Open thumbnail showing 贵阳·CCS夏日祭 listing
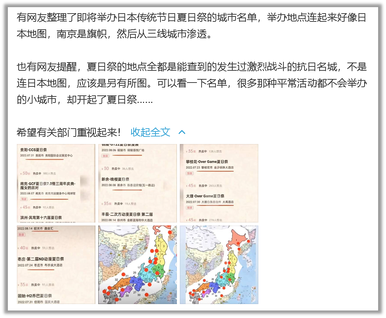This screenshot has width=386, height=318. click(56, 183)
